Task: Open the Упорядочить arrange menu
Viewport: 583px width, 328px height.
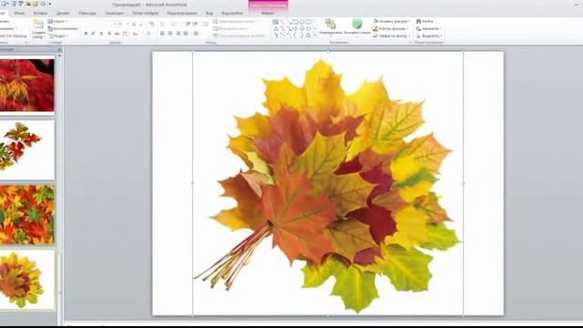Action: click(x=330, y=28)
